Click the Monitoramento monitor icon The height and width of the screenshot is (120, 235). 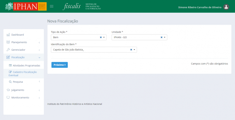pos(8,98)
